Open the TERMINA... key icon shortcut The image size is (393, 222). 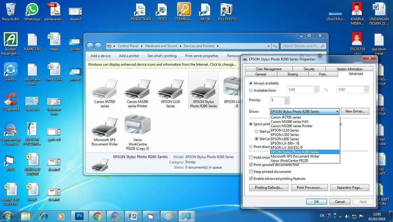pos(184,12)
